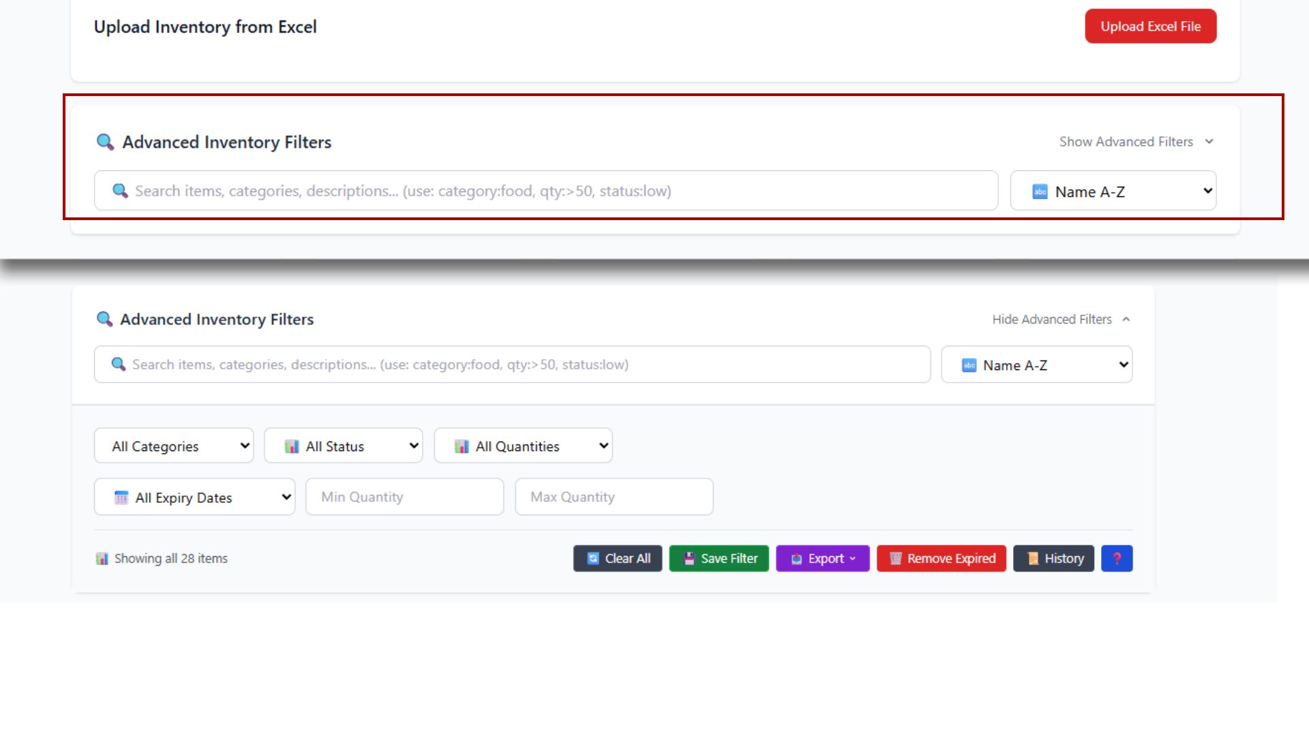
Task: Collapse Hide Advanced Filters toggle
Action: point(1061,319)
